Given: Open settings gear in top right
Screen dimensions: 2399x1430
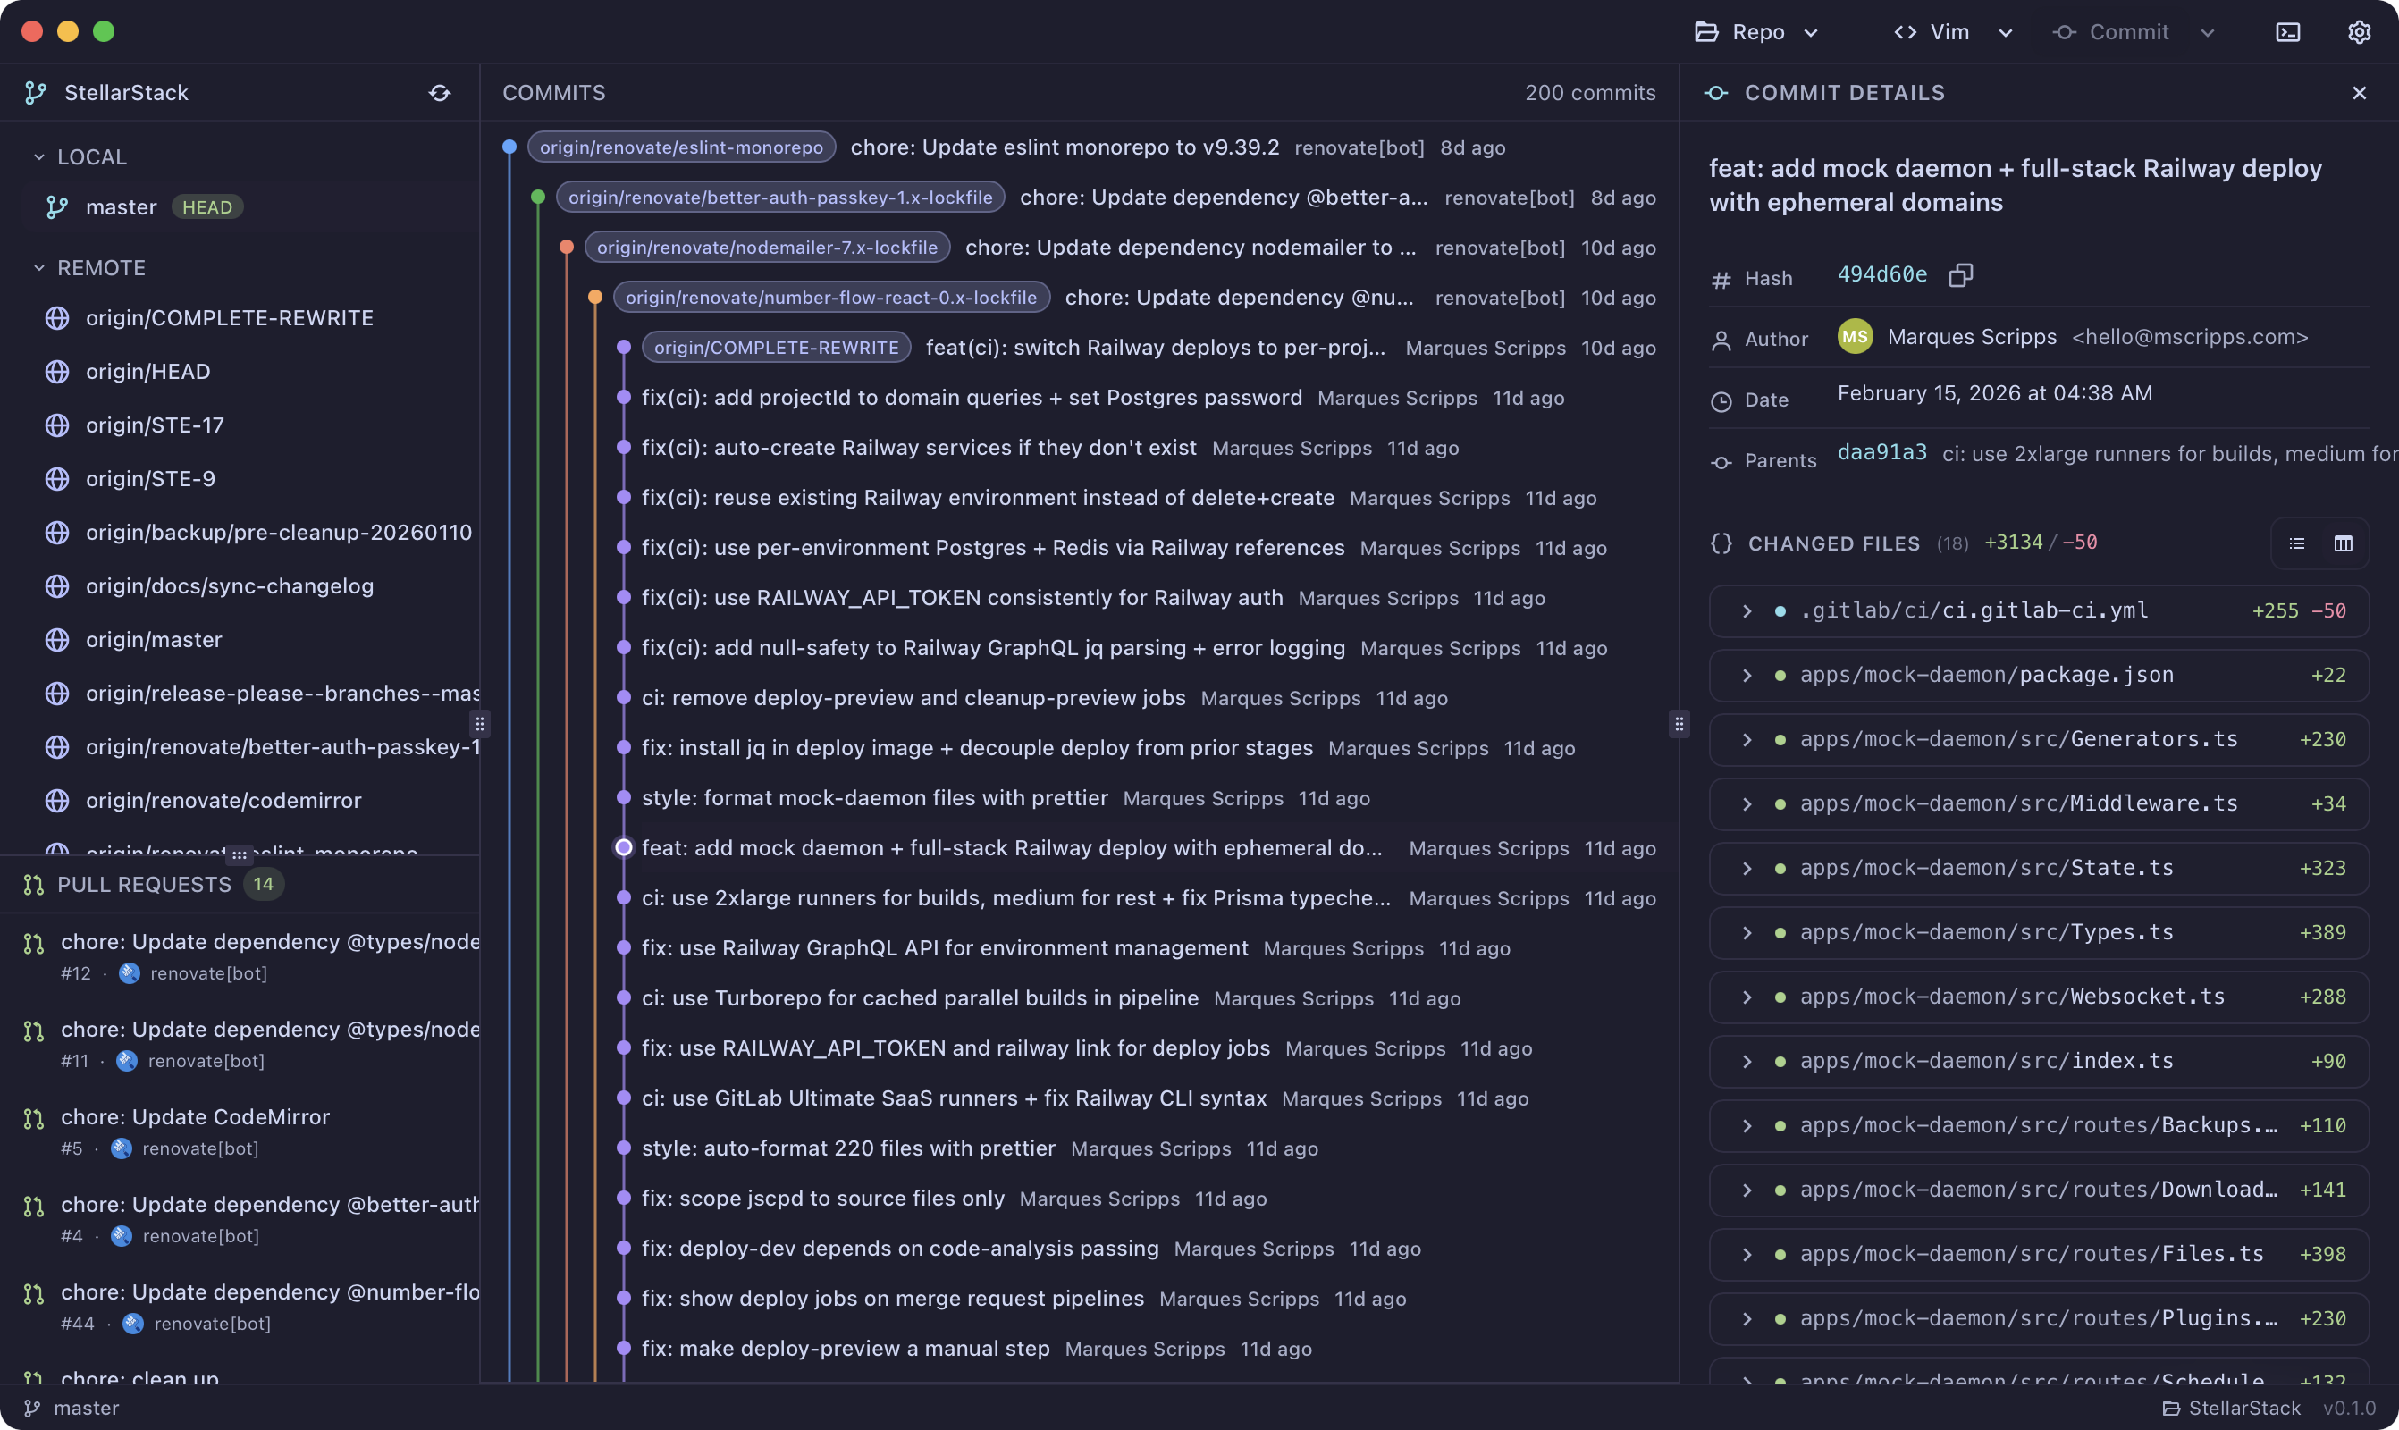Looking at the screenshot, I should point(2359,32).
